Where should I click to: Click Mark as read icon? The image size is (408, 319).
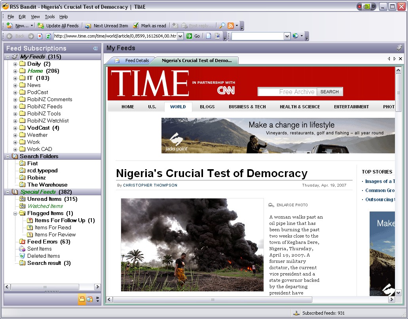tap(136, 25)
